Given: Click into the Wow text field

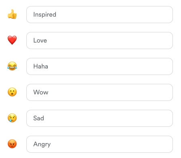Looking at the screenshot, I should [100, 92].
